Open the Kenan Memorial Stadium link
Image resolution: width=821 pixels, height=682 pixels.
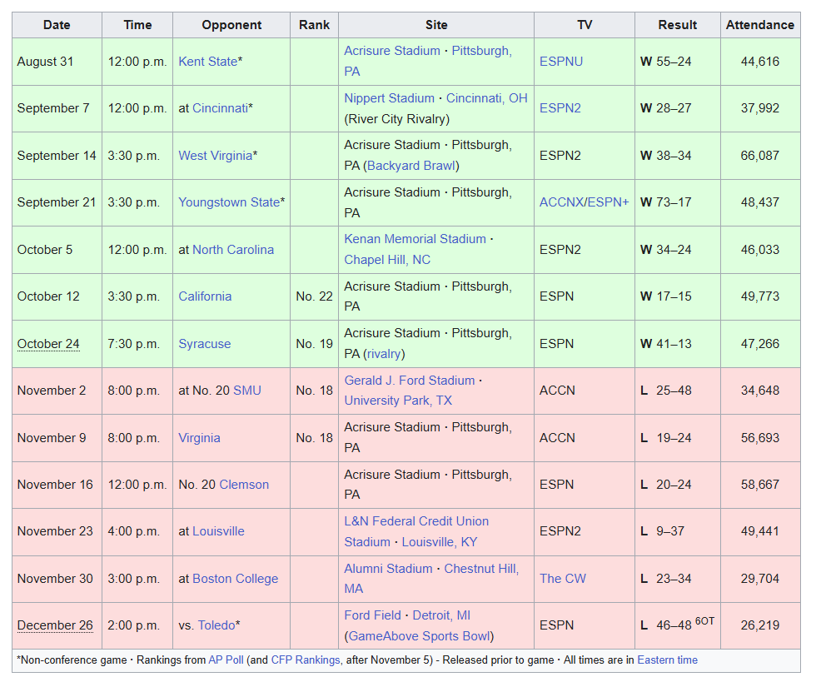pyautogui.click(x=415, y=239)
